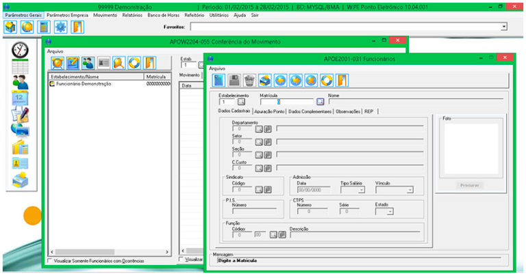Image resolution: width=526 pixels, height=278 pixels.
Task: Click the clock icon in left sidebar
Action: [21, 50]
